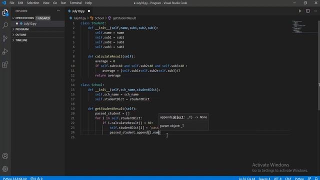Viewport: 320px width, 180px height.
Task: Open the Run and Debug view
Action: 5,51
